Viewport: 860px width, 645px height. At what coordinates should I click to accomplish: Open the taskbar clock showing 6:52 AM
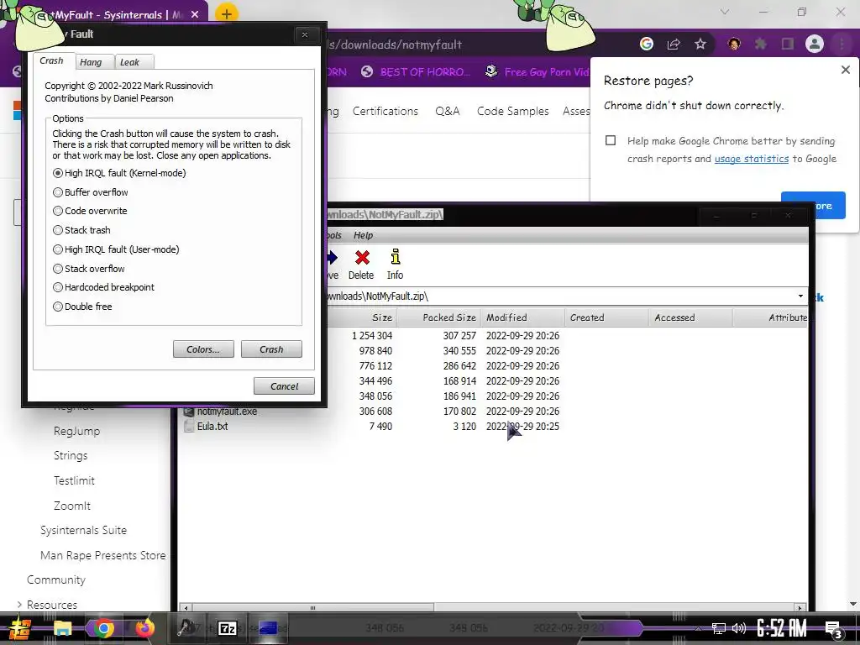point(782,628)
